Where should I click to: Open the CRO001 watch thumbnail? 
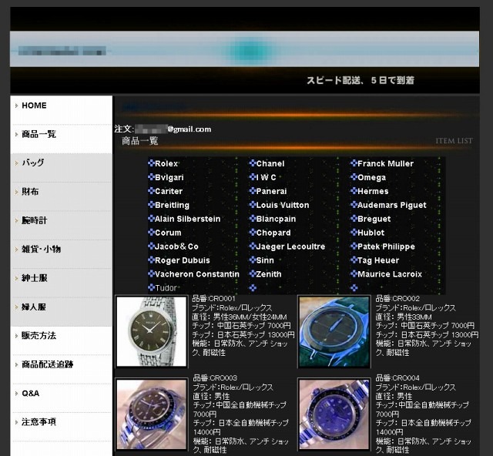[152, 331]
